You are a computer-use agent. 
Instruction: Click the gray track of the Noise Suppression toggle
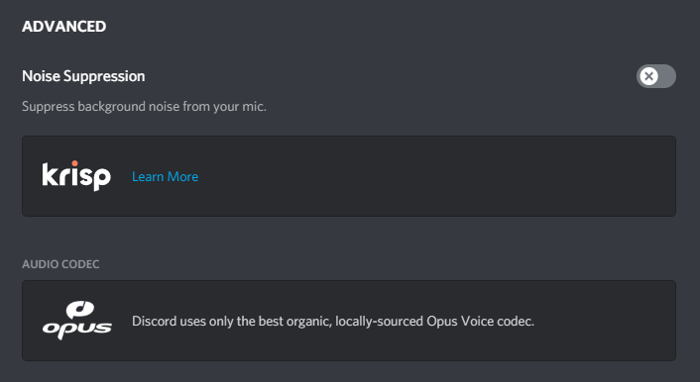pyautogui.click(x=667, y=76)
